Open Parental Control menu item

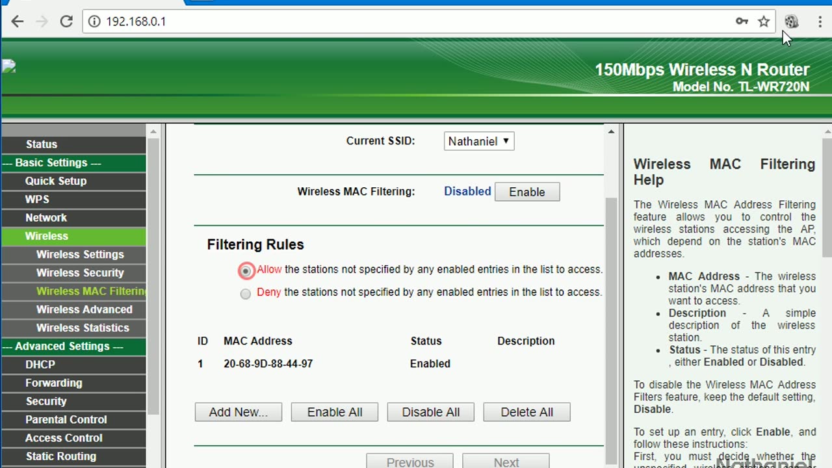click(x=73, y=419)
